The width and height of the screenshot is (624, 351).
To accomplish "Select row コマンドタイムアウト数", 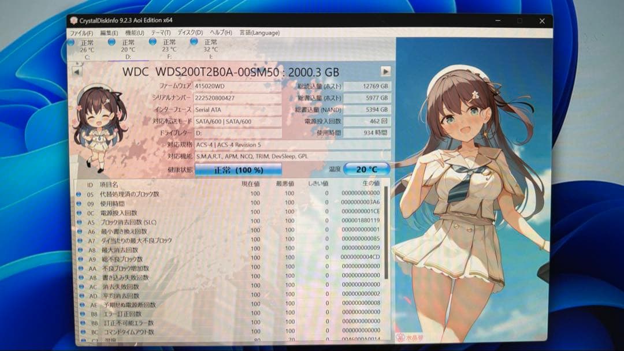I will 233,331.
